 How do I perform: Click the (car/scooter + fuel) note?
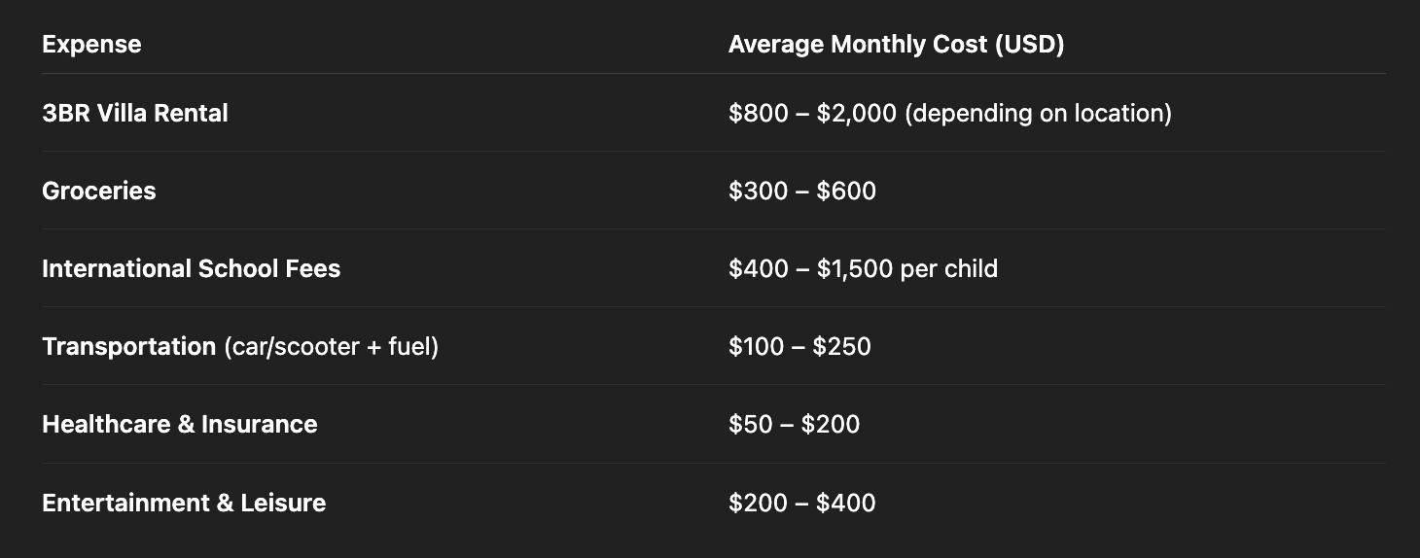(331, 346)
